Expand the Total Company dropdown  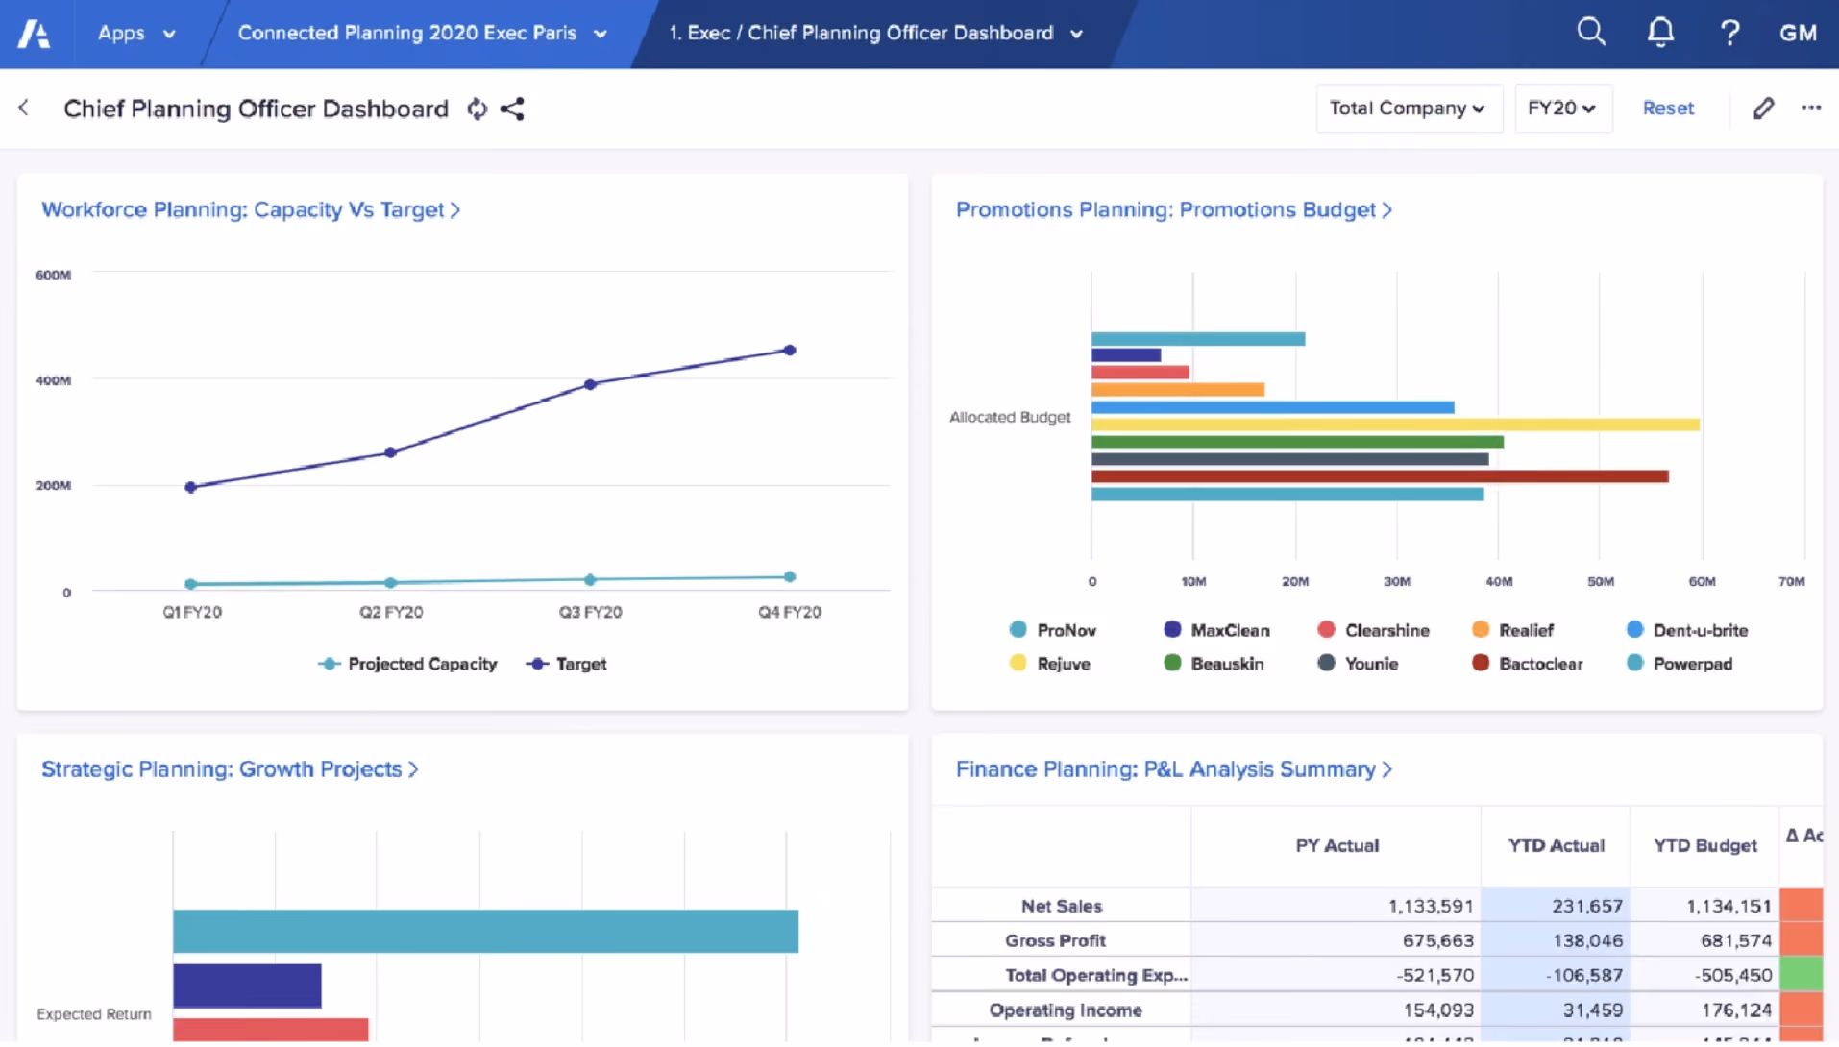(x=1408, y=108)
